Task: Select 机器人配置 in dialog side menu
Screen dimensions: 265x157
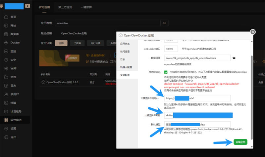Action: 126,67
